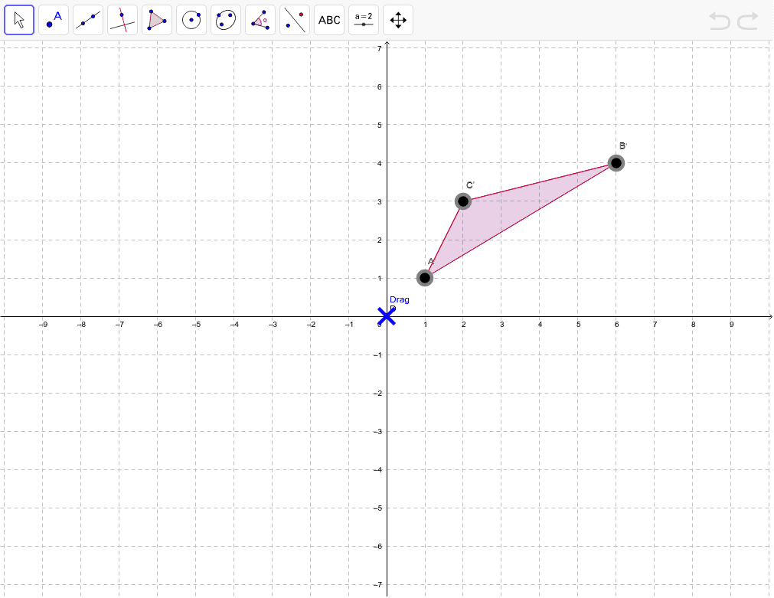Click the blue 'Drag' label
This screenshot has height=598, width=774.
pyautogui.click(x=400, y=299)
